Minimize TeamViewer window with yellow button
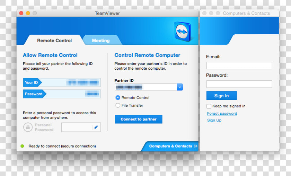Viewport: 291px width, 176px height. [28, 13]
